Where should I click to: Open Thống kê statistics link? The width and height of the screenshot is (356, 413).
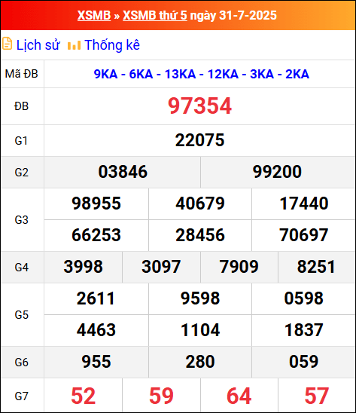[112, 45]
